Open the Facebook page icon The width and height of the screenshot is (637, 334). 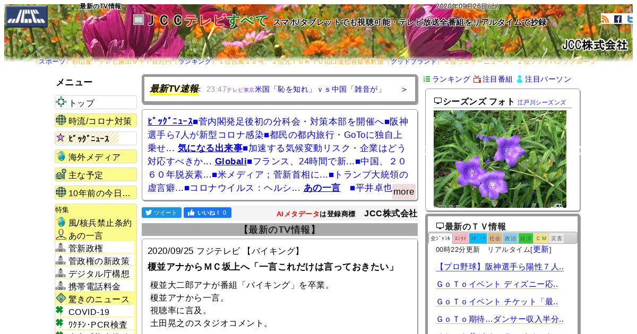point(618,19)
